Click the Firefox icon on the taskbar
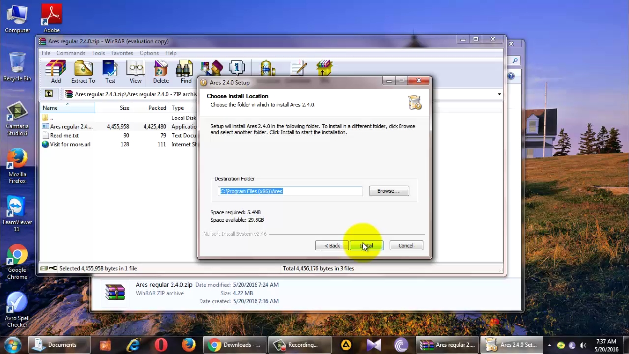The image size is (629, 354). tap(189, 345)
